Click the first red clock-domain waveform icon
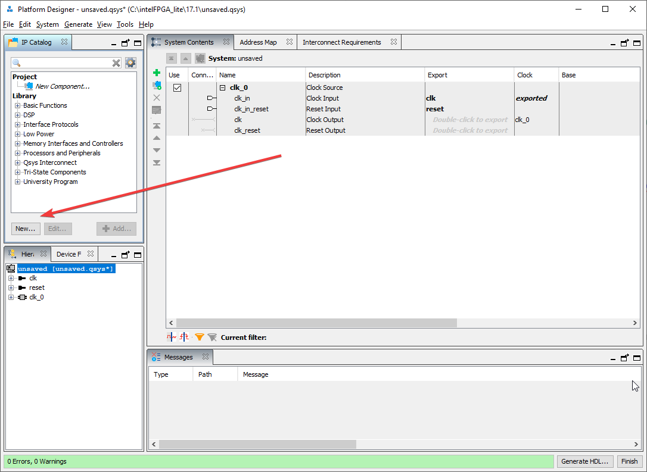This screenshot has height=472, width=647. 171,337
